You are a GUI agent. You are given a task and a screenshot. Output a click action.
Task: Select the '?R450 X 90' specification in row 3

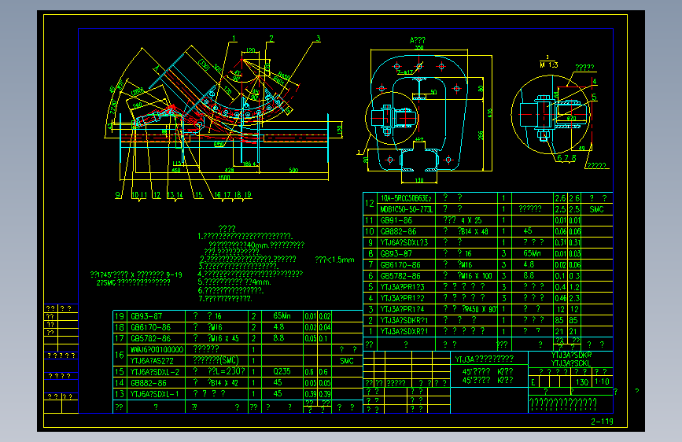pyautogui.click(x=479, y=309)
